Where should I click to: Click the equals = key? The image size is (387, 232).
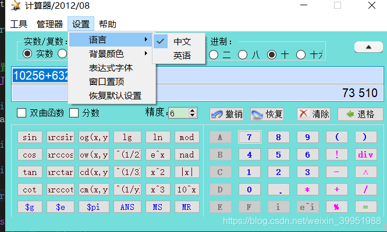click(366, 207)
